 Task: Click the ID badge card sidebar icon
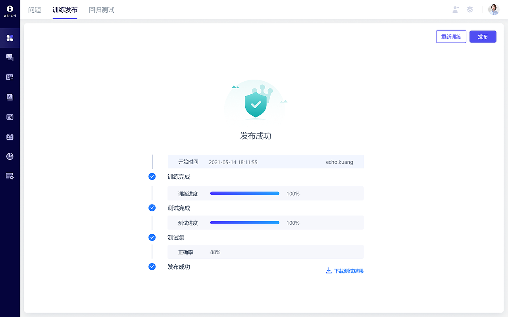pyautogui.click(x=10, y=137)
